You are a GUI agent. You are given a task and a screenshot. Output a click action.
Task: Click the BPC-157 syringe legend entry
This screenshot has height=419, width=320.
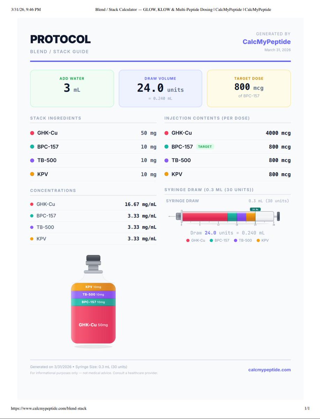(219, 241)
